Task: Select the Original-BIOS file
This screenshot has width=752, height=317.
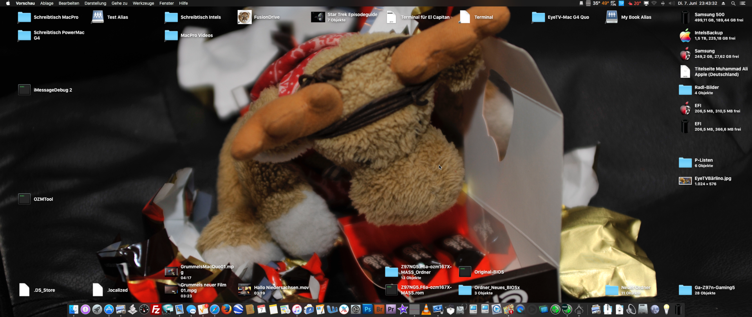Action: tap(465, 272)
